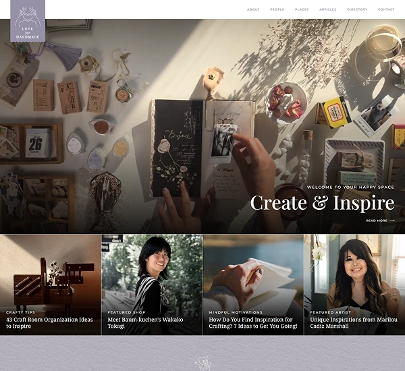The image size is (405, 371).
Task: Click the hands emblem icon at page bottom
Action: (x=202, y=364)
